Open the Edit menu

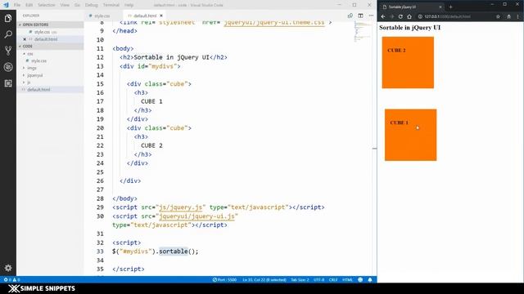pos(29,5)
